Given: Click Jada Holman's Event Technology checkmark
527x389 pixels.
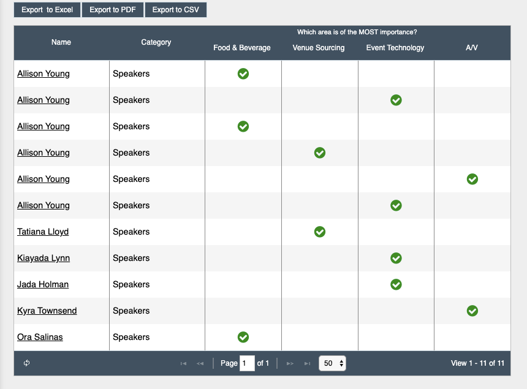Looking at the screenshot, I should pyautogui.click(x=396, y=284).
